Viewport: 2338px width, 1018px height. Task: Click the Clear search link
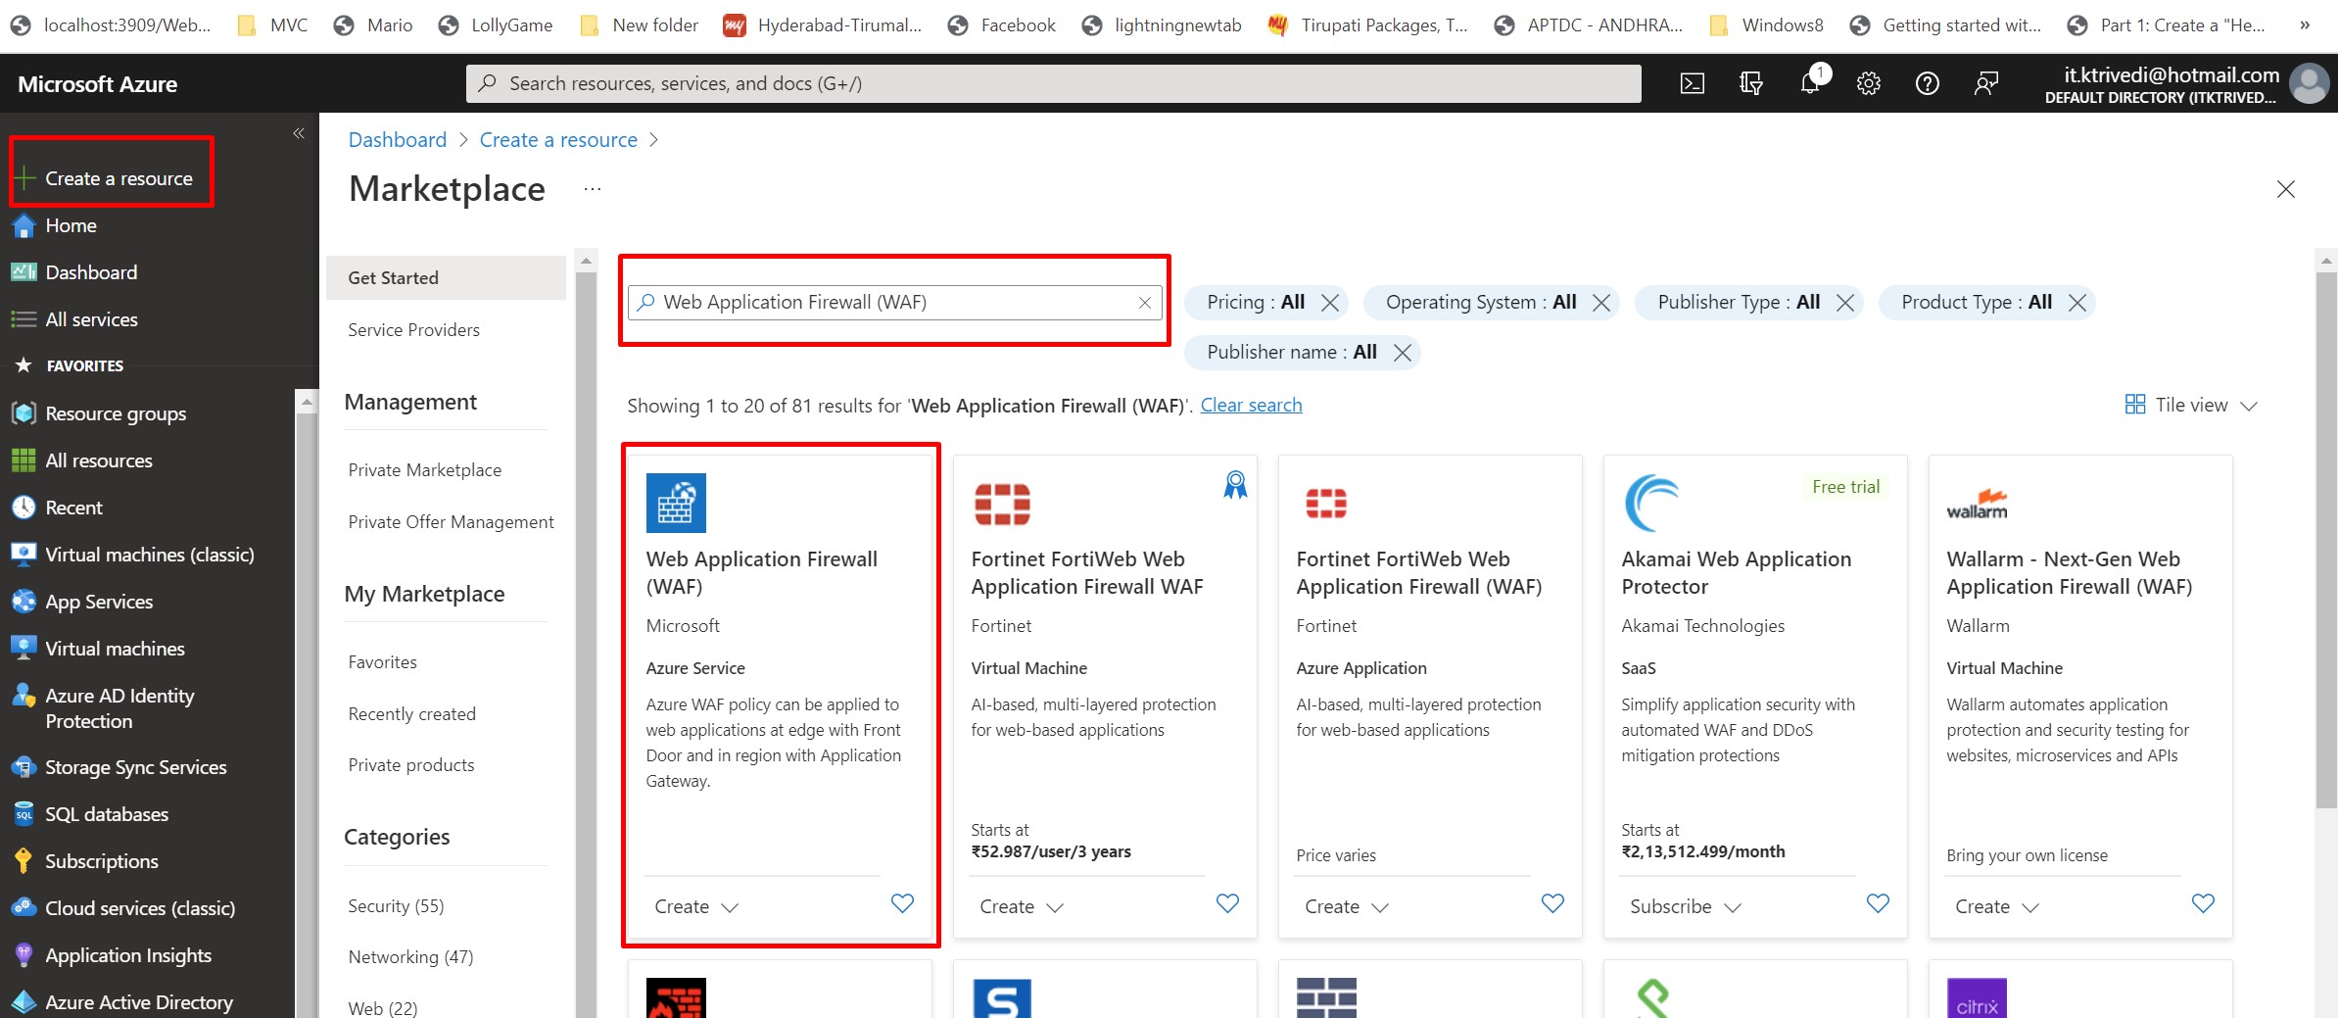tap(1251, 406)
